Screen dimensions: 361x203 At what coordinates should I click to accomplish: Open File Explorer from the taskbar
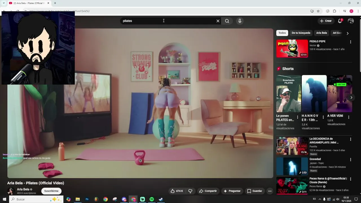click(x=78, y=199)
